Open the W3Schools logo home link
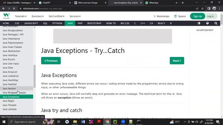223x125 pixels. [6, 16]
